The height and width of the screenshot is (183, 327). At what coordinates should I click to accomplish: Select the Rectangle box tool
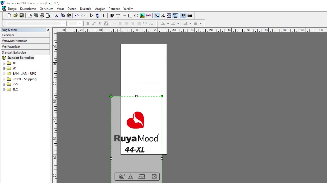pyautogui.click(x=130, y=16)
